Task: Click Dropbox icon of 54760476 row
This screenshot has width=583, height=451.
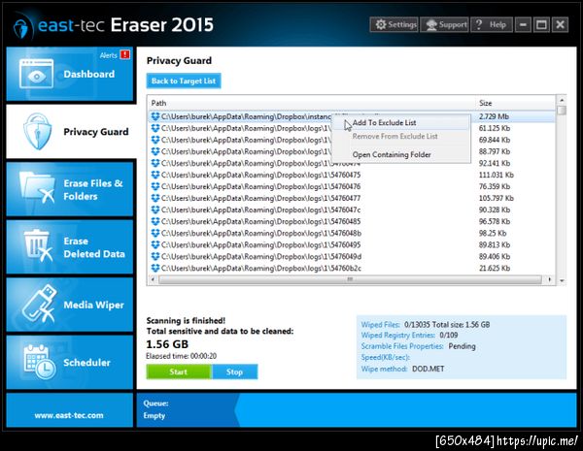Action: (x=155, y=186)
